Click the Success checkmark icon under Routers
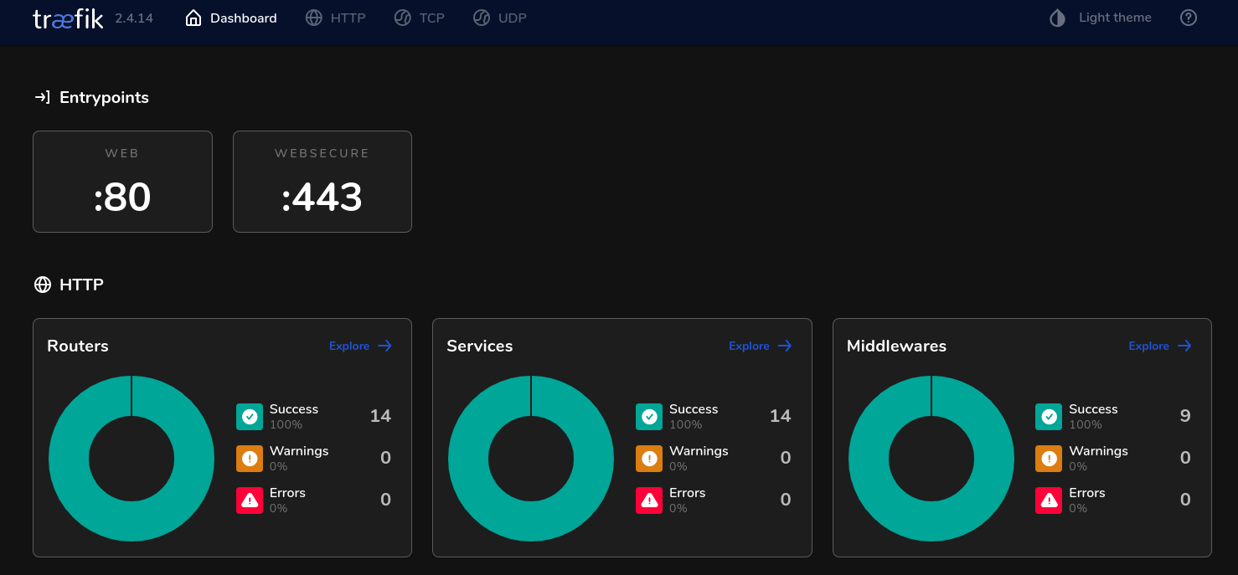1238x575 pixels. pos(250,416)
